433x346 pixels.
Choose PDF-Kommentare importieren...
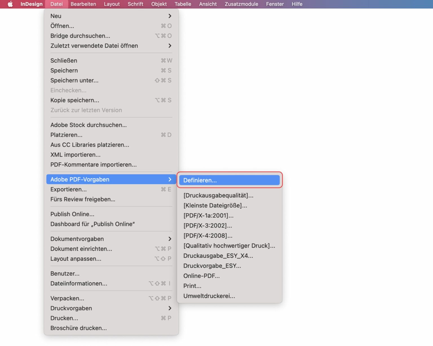pyautogui.click(x=111, y=165)
